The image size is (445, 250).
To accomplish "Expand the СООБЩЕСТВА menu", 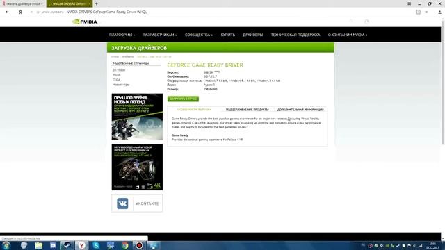I will 199,35.
